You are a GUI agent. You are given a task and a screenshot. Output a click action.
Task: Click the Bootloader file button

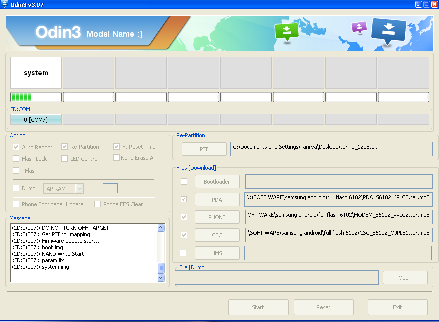point(217,182)
